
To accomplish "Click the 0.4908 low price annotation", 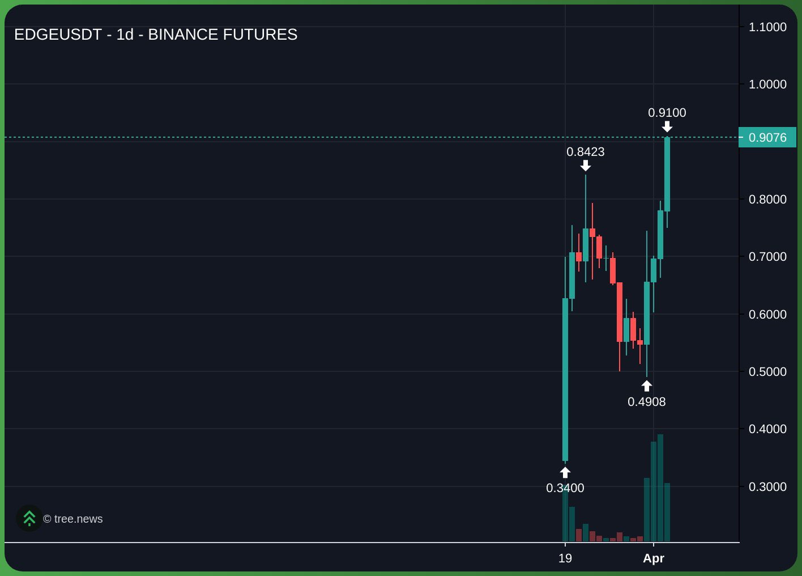I will click(647, 402).
